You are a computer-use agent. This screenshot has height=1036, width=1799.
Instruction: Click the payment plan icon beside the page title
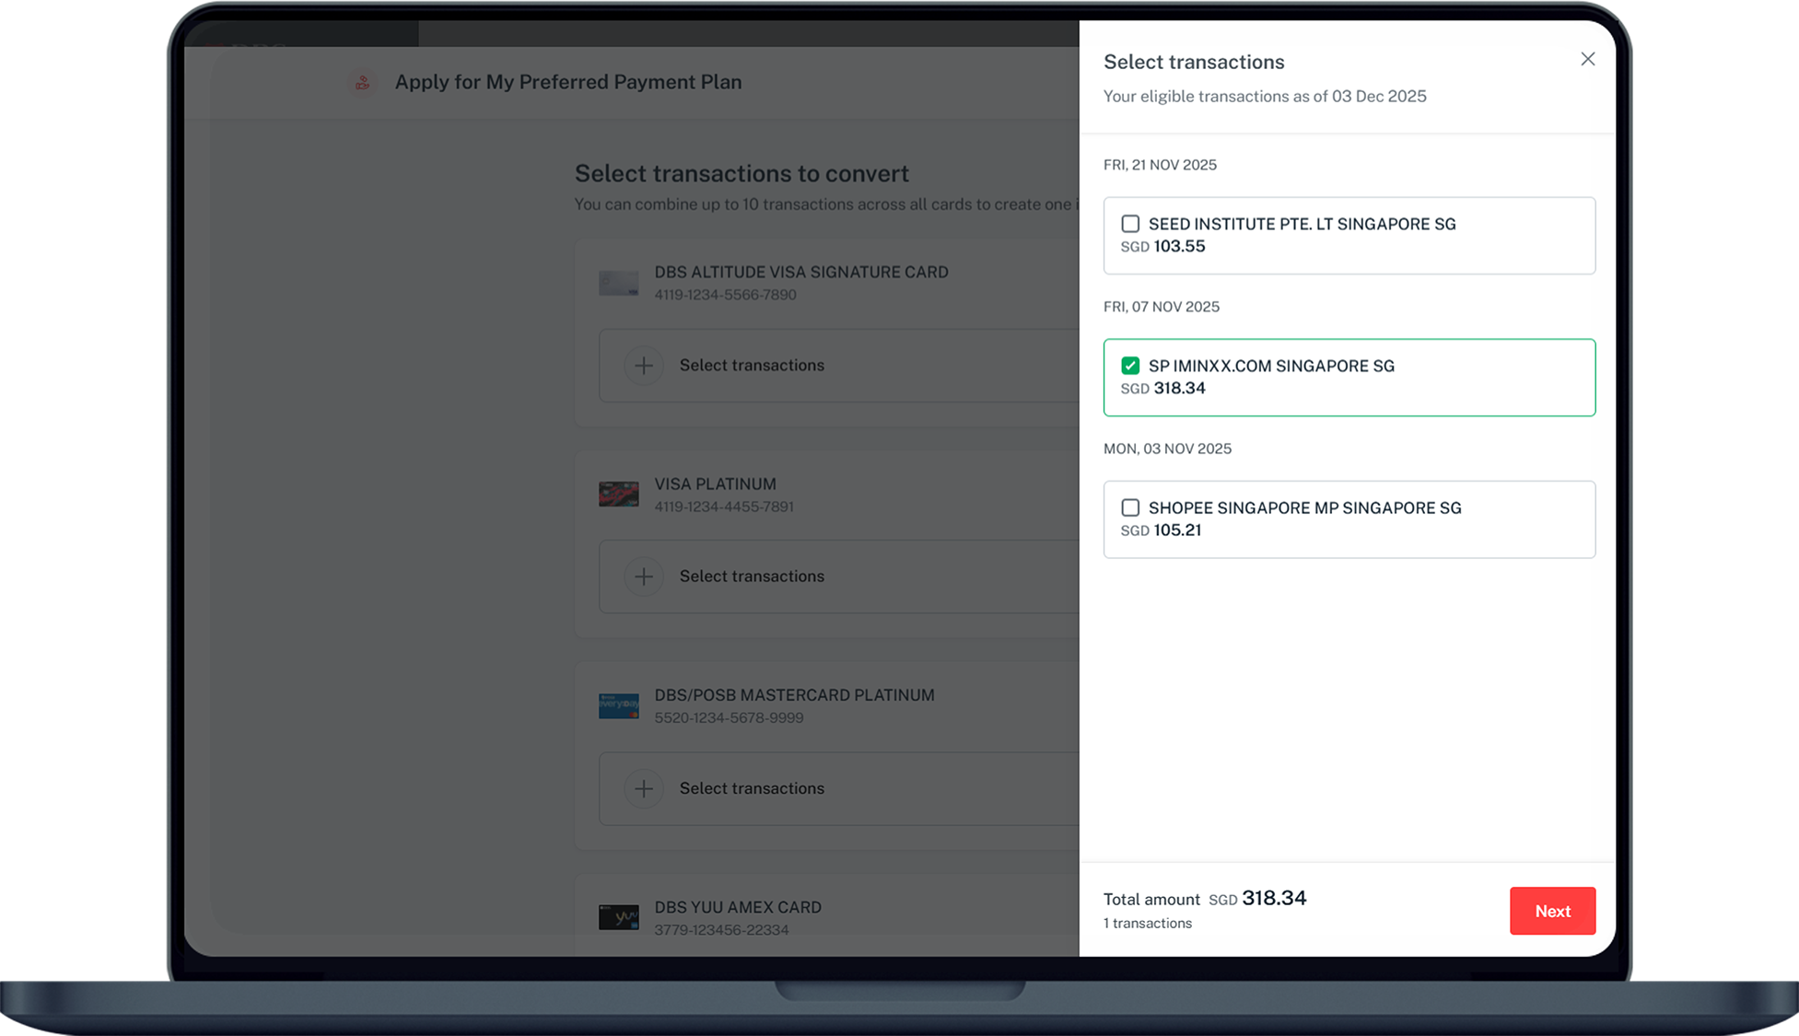363,82
